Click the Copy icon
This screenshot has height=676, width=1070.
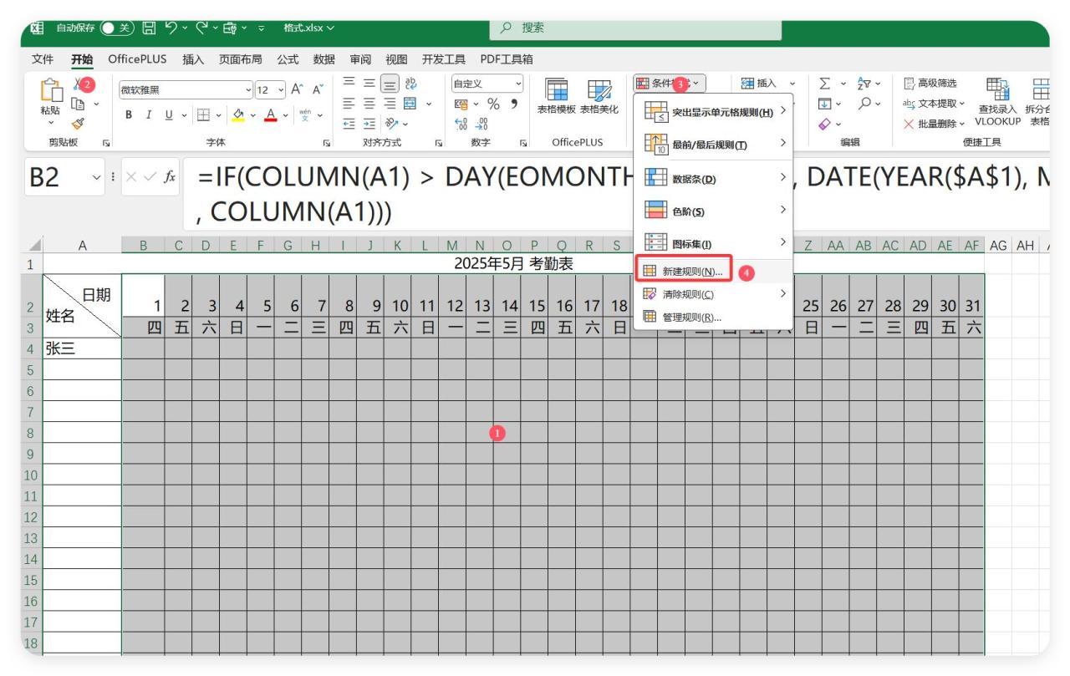pos(79,104)
